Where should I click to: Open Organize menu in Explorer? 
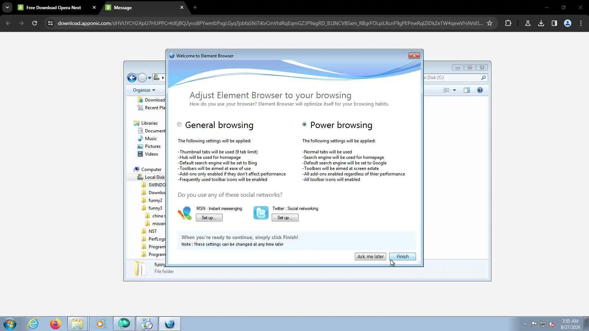coord(144,90)
